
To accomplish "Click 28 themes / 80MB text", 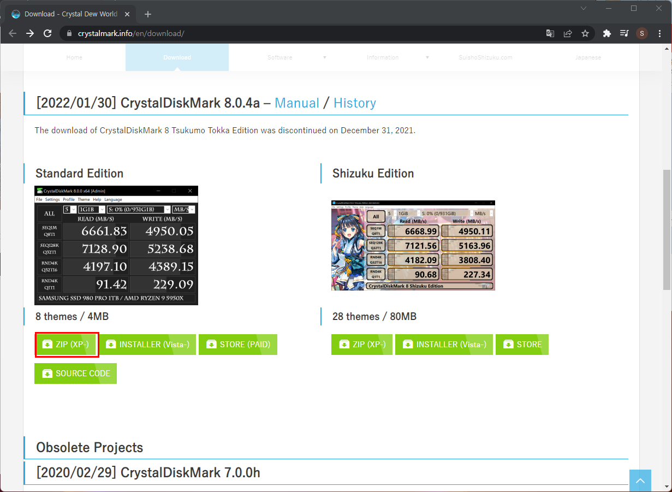I will pos(374,317).
